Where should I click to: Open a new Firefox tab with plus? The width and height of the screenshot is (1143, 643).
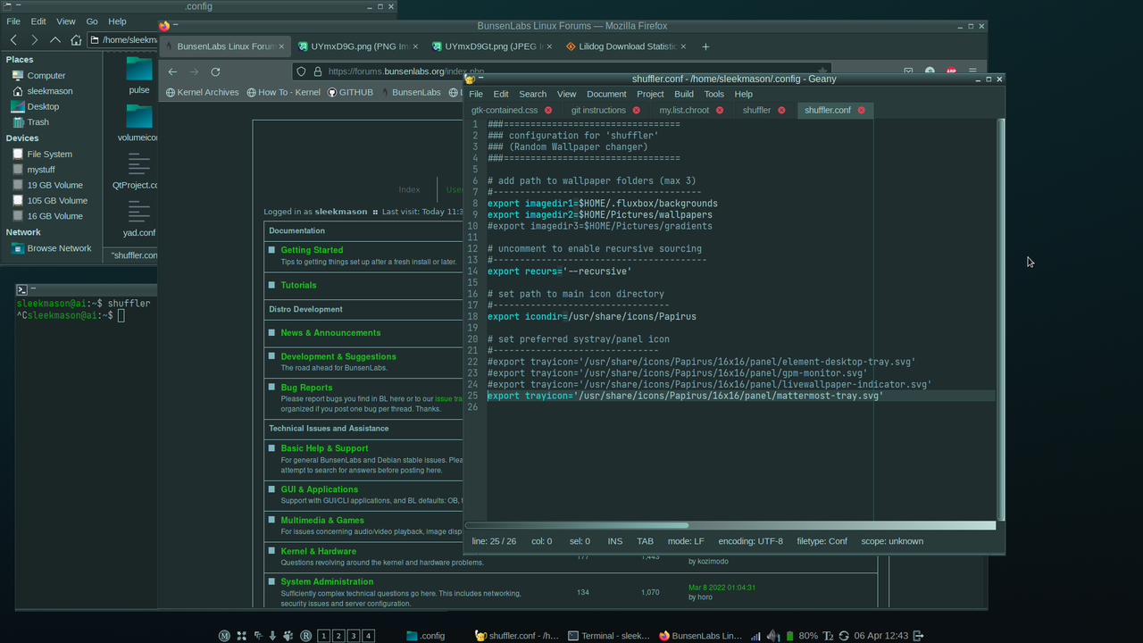[x=705, y=46]
